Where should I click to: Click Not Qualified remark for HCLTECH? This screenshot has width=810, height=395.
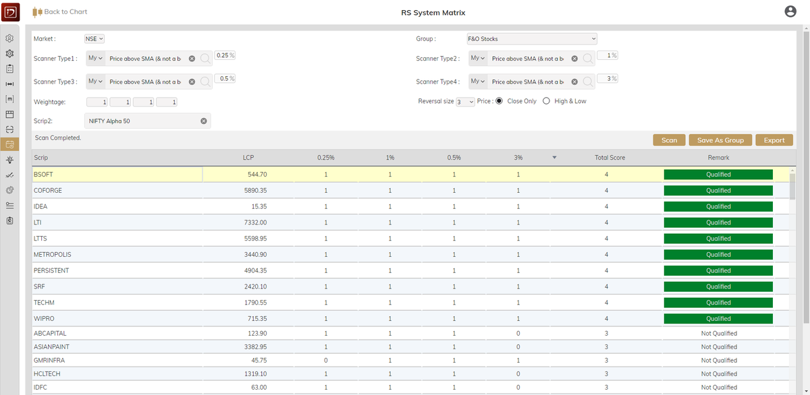click(x=718, y=374)
